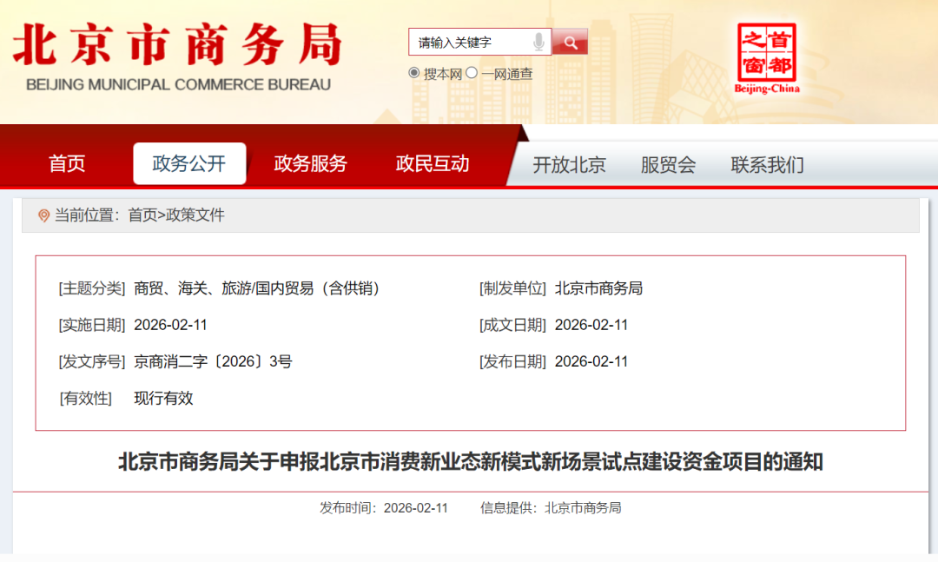This screenshot has height=562, width=938.
Task: Click the red magnifier search icon
Action: (571, 41)
